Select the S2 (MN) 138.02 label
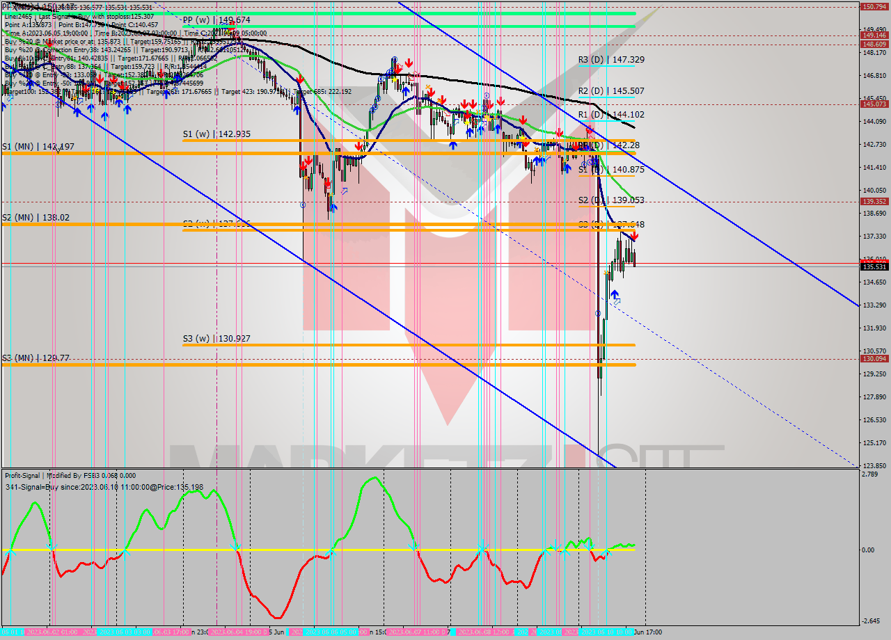891x640 pixels. [x=36, y=217]
